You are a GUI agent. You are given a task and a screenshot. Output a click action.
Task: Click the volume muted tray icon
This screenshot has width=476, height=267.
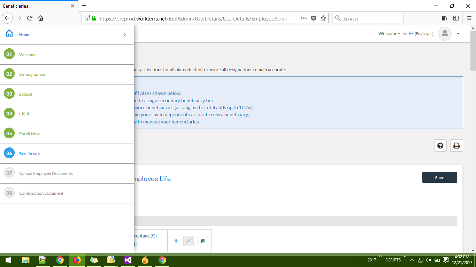pyautogui.click(x=429, y=260)
